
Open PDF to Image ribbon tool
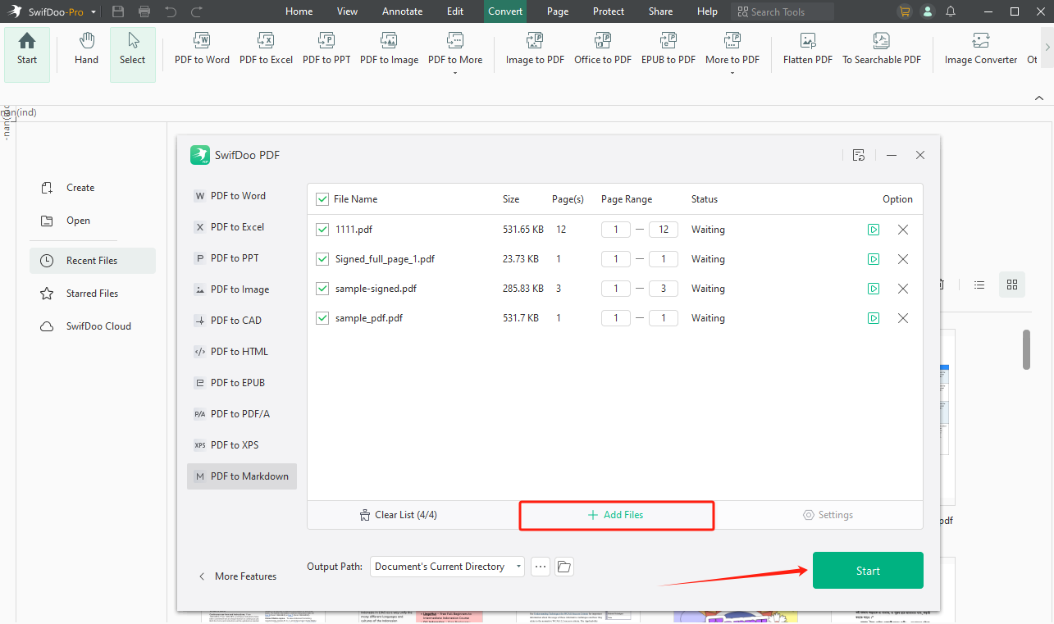tap(389, 48)
